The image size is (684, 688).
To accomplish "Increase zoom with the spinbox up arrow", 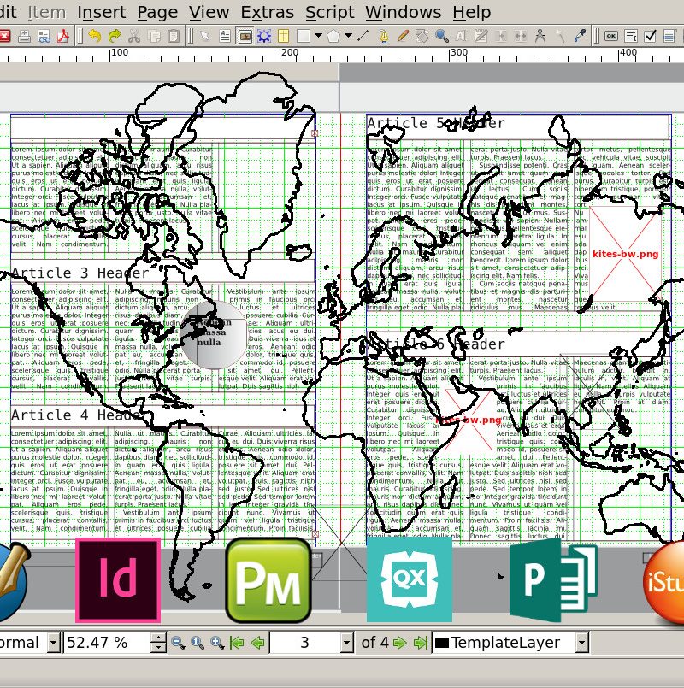I will [158, 638].
